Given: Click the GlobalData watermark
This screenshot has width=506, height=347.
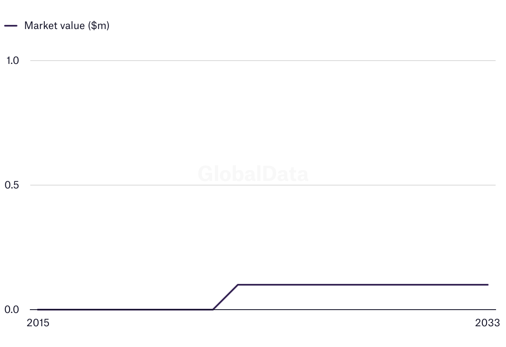Looking at the screenshot, I should coord(253,173).
